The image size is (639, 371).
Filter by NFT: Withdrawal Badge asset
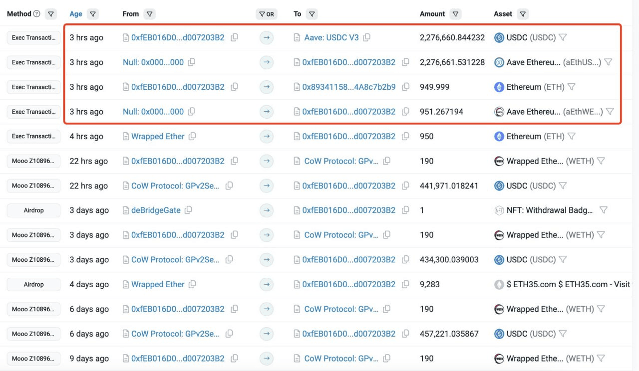point(603,210)
